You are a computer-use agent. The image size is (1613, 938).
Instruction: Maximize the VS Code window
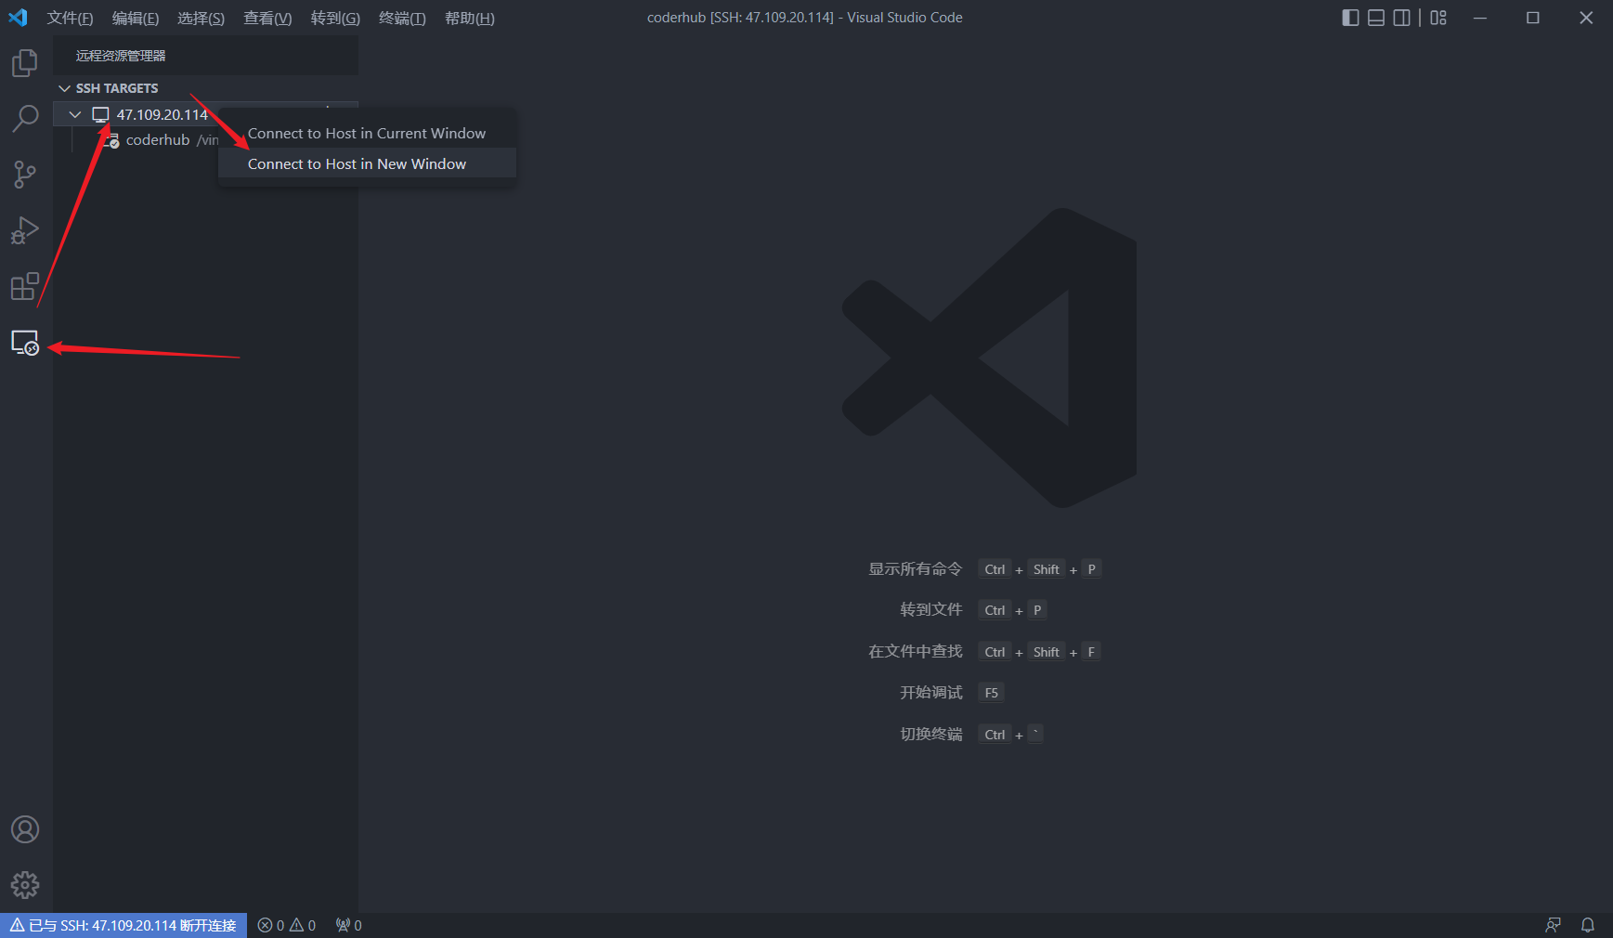1533,18
